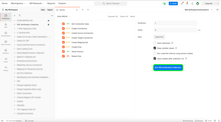This screenshot has width=221, height=122.
Task: Open the Environments sidebar panel
Action: [x=6, y=34]
